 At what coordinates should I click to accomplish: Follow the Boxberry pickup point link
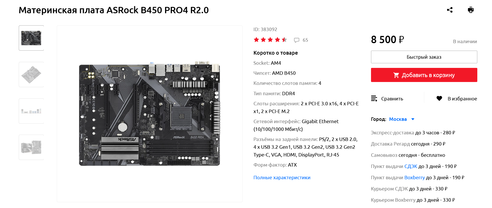[x=415, y=178]
